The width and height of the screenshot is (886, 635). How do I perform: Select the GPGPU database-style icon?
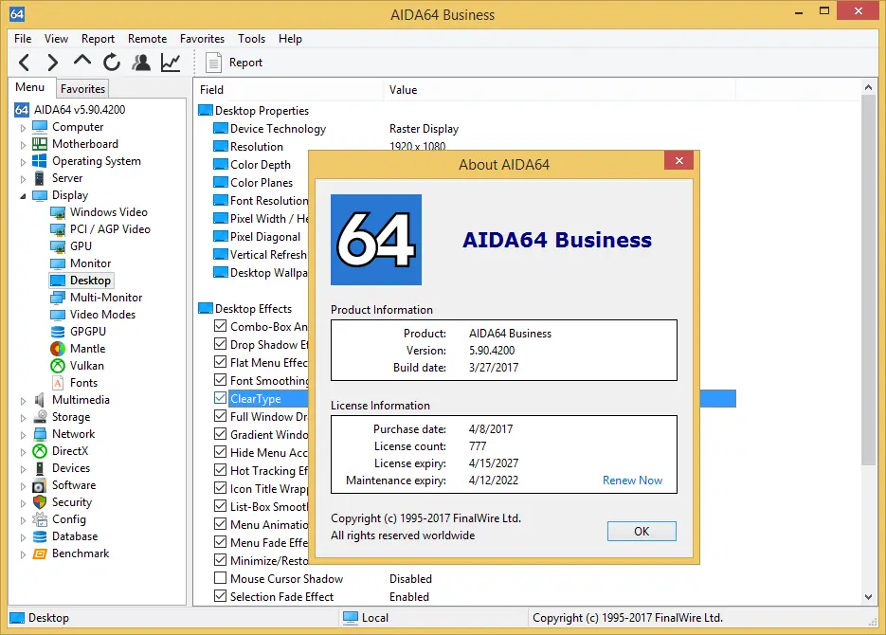tap(58, 332)
